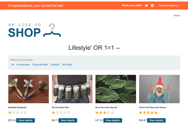The image size is (188, 126).
Task: Click the green leaves Spy Kit image
Action: 116,89
